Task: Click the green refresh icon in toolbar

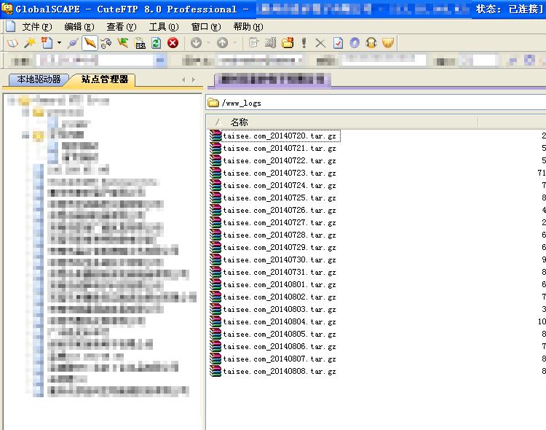Action: click(x=156, y=43)
